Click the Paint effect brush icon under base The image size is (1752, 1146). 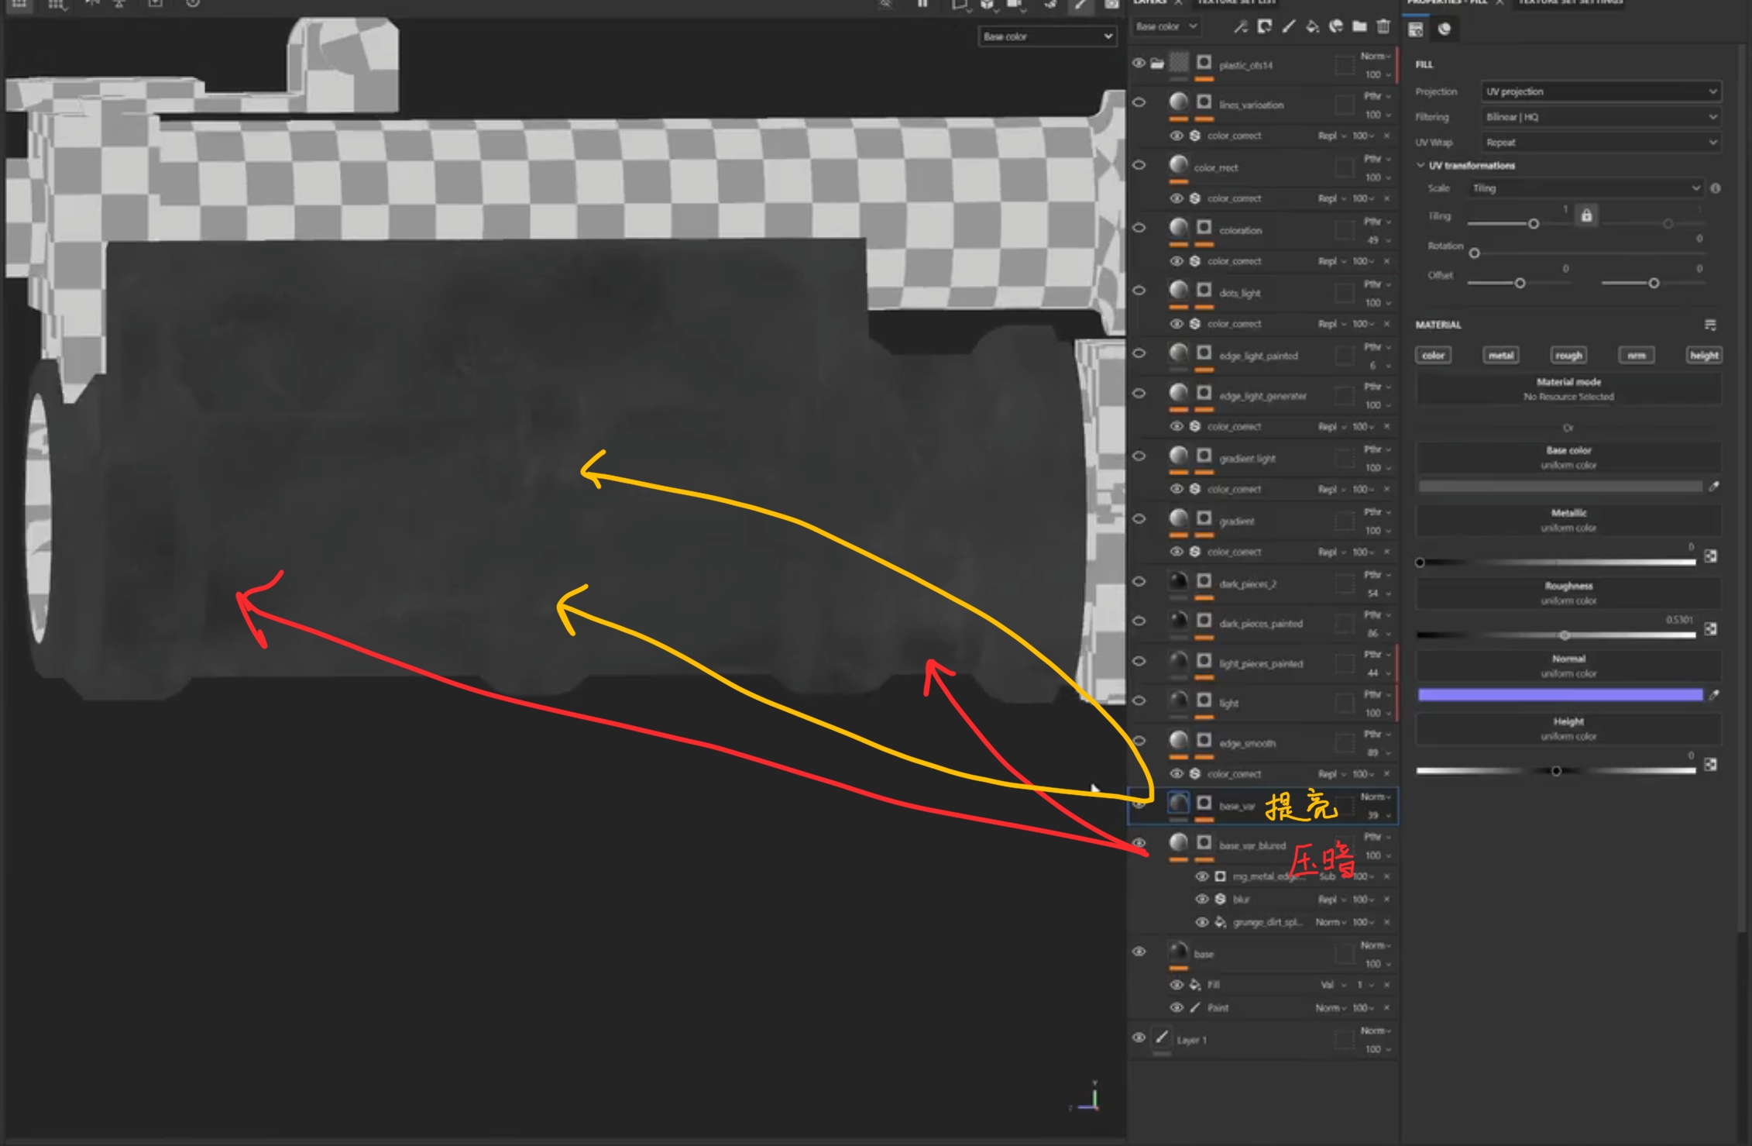coord(1195,1007)
